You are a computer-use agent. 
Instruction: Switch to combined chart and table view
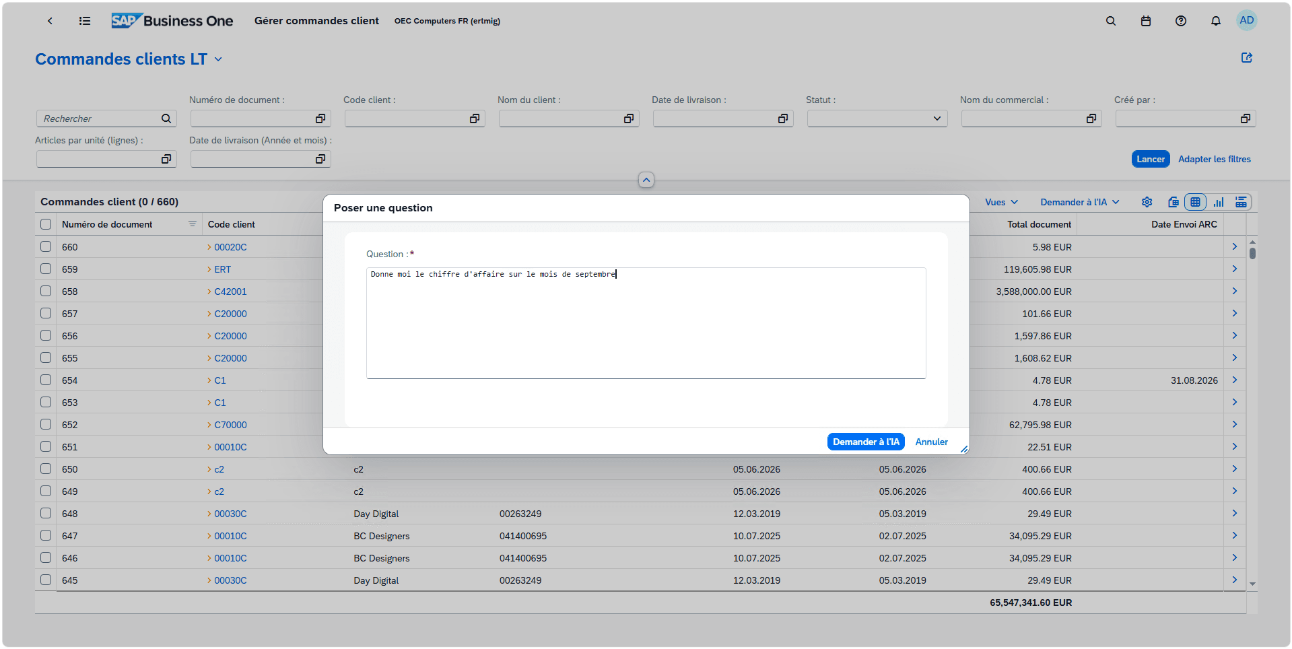1241,202
